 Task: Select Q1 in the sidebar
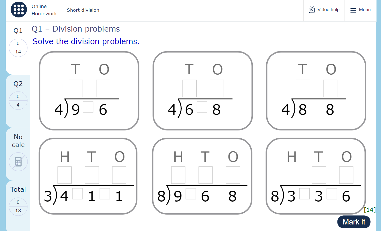(x=18, y=31)
